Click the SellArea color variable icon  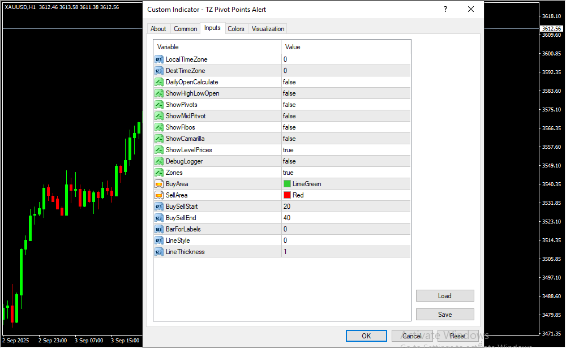pyautogui.click(x=158, y=195)
